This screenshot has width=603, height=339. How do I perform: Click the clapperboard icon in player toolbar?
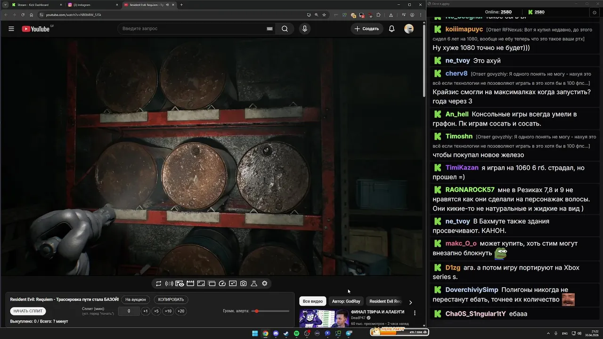click(190, 283)
